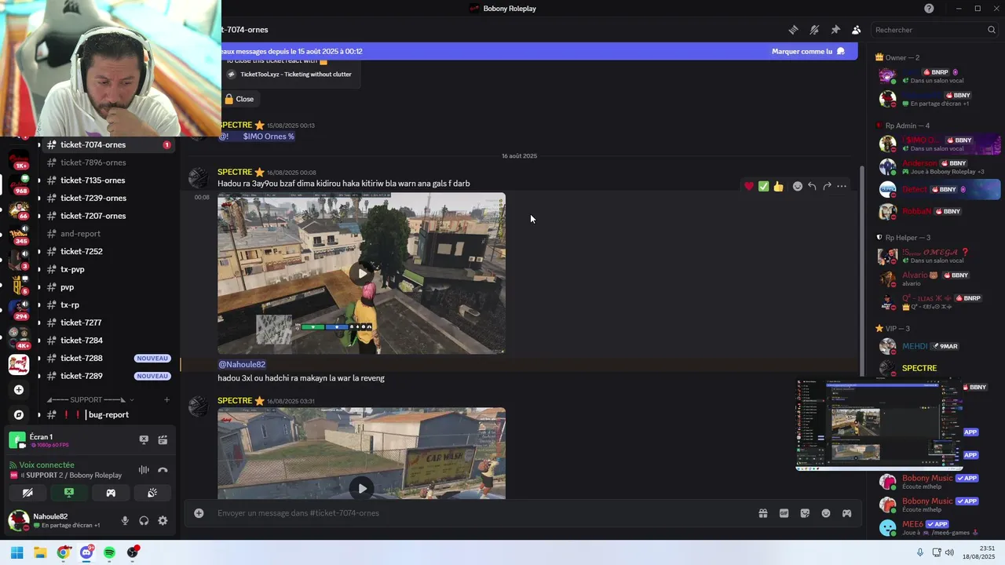Add green check mark reaction
Image resolution: width=1005 pixels, height=565 pixels.
(x=763, y=186)
